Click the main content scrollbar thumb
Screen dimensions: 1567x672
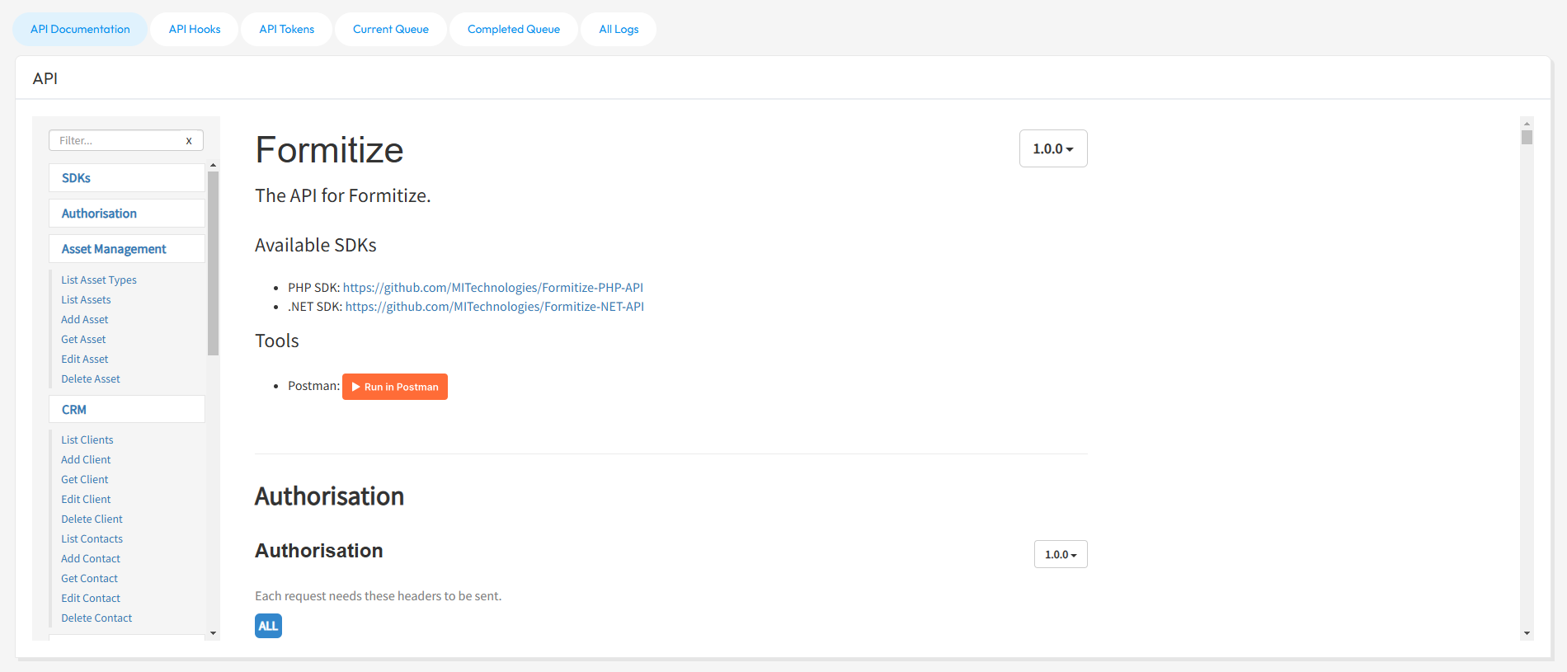pos(1527,137)
